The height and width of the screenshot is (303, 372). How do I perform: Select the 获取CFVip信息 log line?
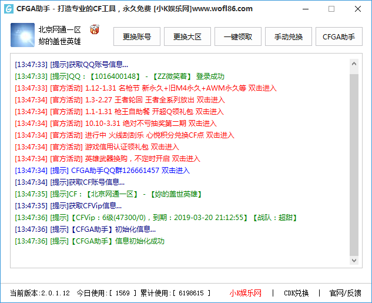(x=68, y=206)
